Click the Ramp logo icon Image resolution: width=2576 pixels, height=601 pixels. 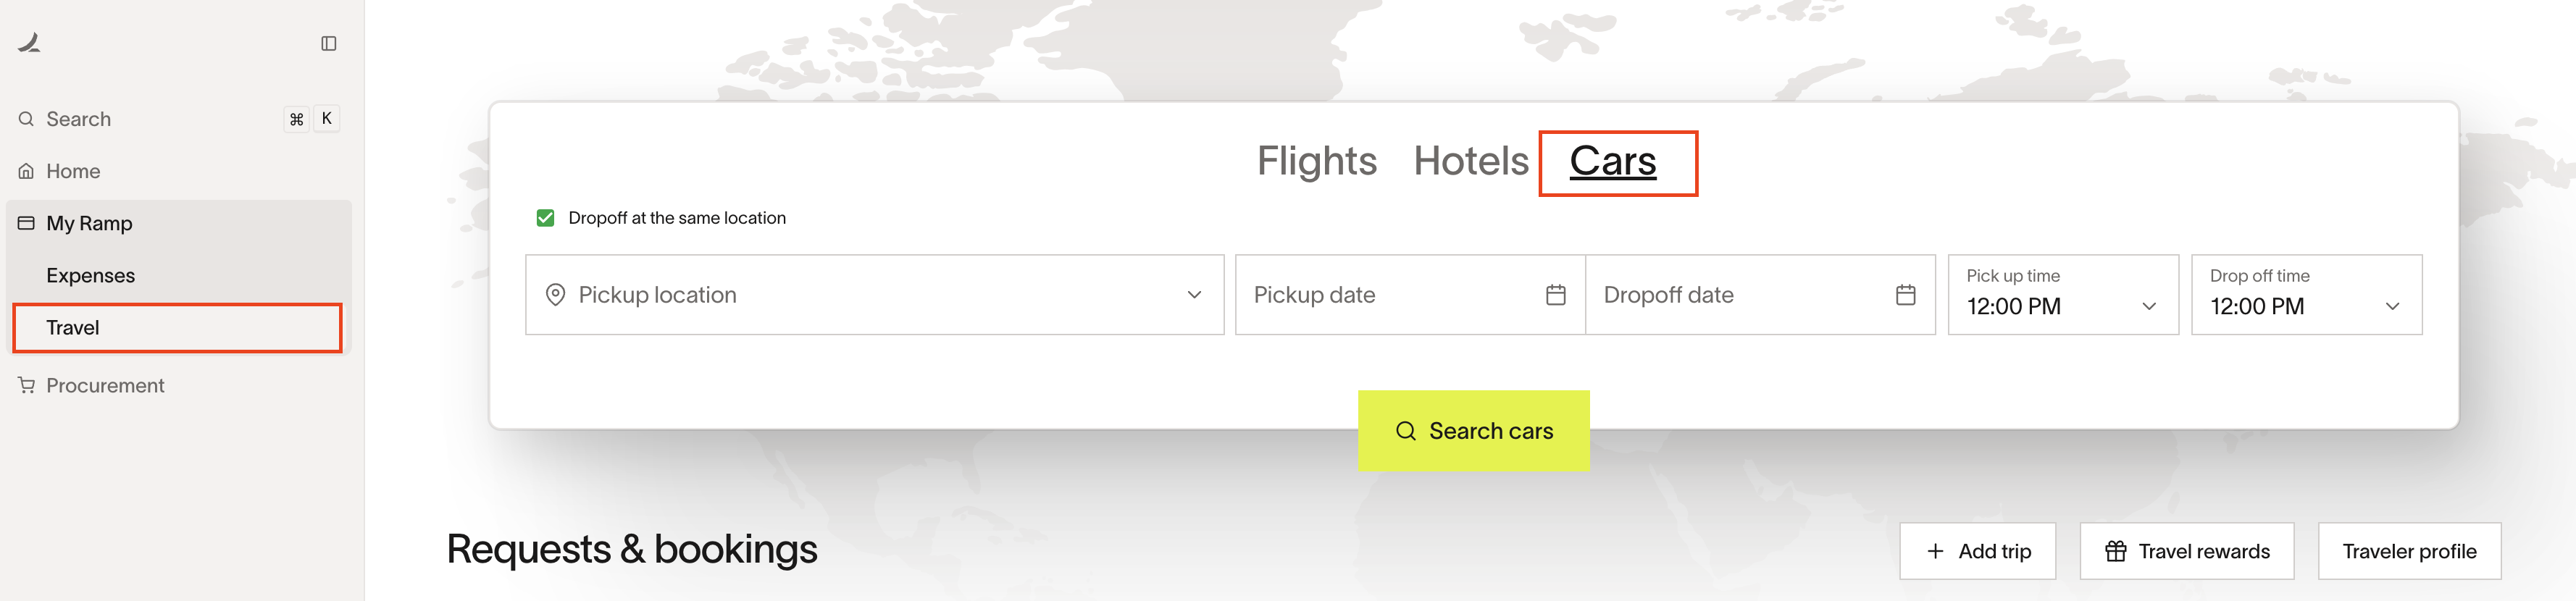click(29, 42)
